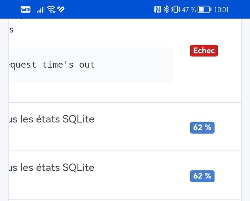Tap the NFC status icon
This screenshot has height=201, width=250.
[x=158, y=9]
